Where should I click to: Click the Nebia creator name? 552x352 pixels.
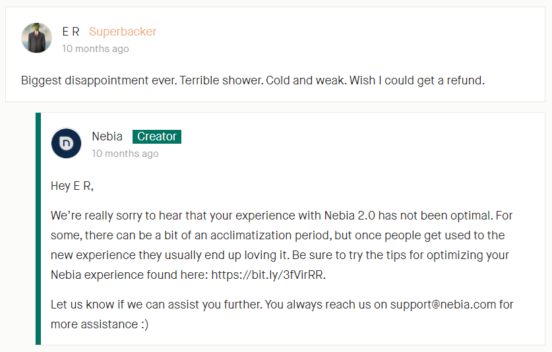pyautogui.click(x=107, y=136)
